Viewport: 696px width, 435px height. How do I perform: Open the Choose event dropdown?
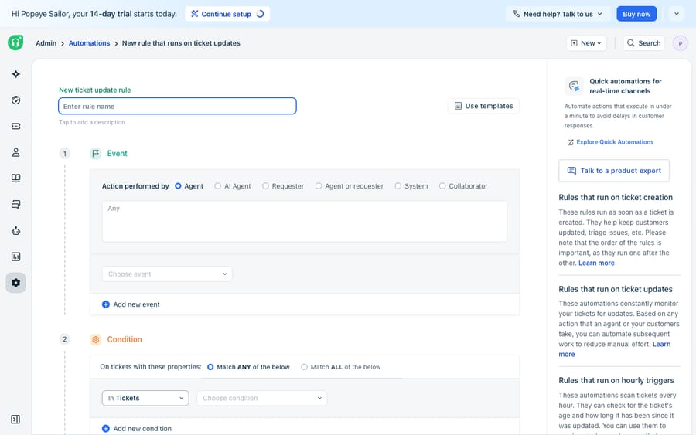pyautogui.click(x=167, y=274)
